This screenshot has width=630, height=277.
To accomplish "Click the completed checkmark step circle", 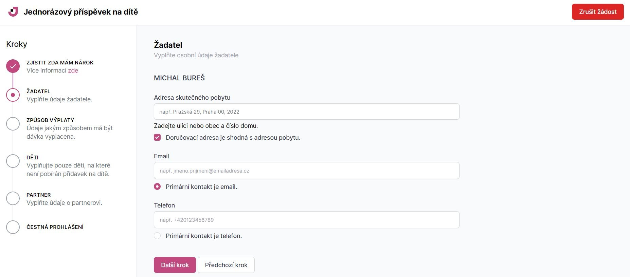I will (13, 66).
